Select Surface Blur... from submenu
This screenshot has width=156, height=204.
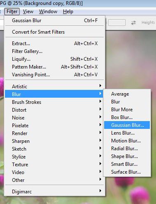pos(127,172)
